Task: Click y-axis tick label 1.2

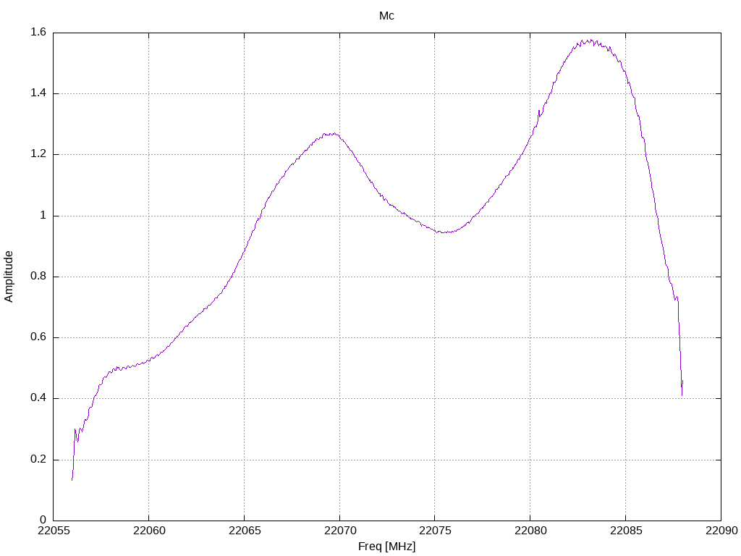Action: coord(38,155)
